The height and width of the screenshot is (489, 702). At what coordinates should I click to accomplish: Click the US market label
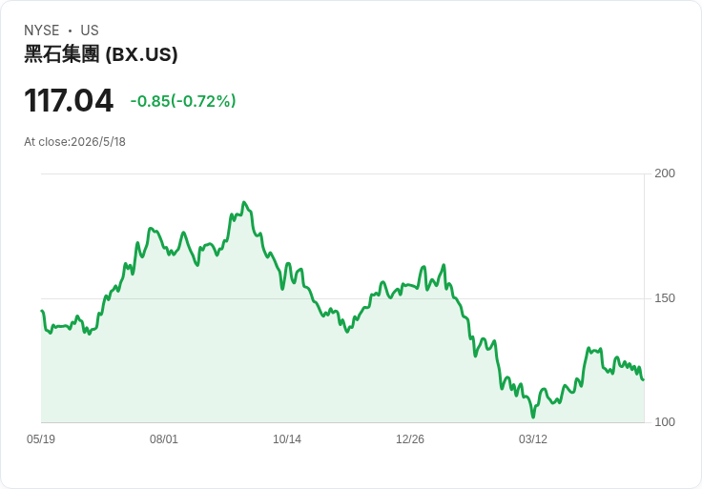point(90,31)
